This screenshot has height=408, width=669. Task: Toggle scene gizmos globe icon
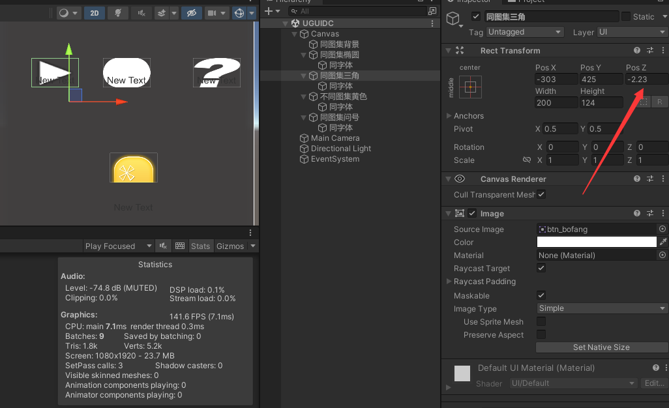pos(239,13)
